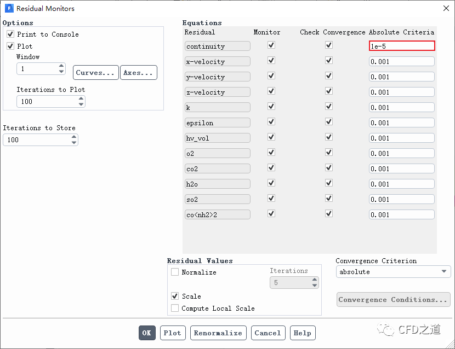The height and width of the screenshot is (349, 455).
Task: Enable the Normalize residual values checkbox
Action: [x=175, y=272]
